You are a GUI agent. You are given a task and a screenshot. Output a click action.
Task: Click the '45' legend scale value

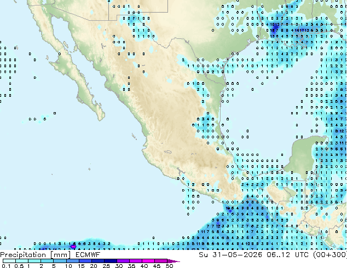pos(157,266)
